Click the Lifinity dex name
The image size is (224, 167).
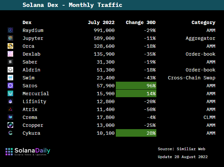[34, 101]
